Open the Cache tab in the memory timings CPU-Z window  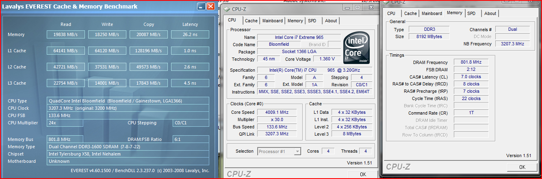tap(410, 13)
